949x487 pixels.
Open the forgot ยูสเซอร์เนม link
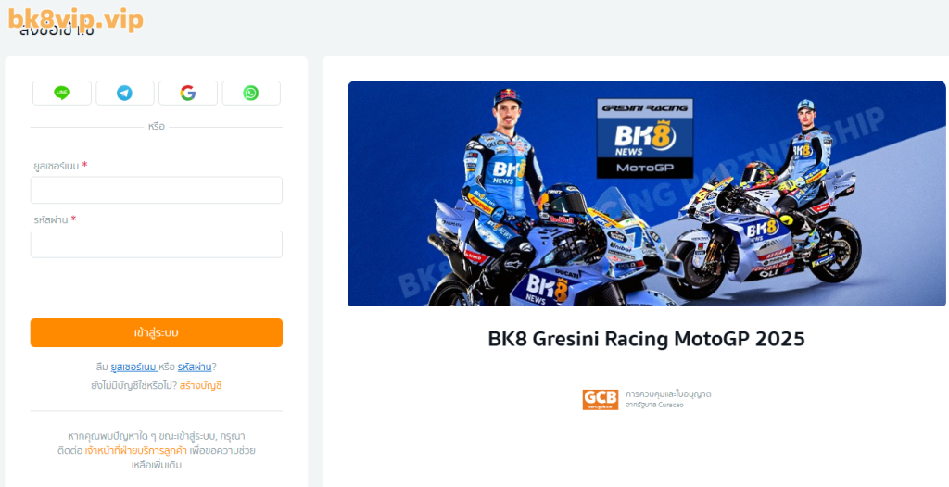133,368
